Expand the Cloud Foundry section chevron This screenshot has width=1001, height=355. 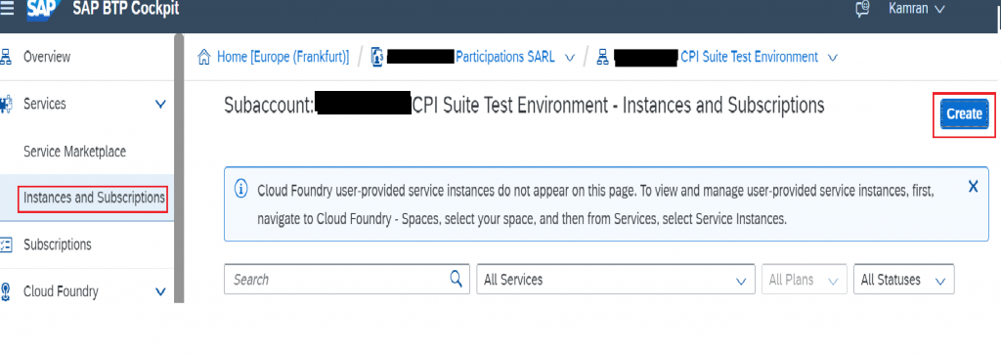click(160, 291)
